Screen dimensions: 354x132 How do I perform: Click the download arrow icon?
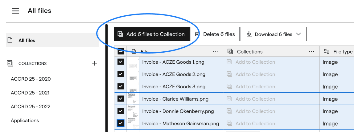[249, 34]
